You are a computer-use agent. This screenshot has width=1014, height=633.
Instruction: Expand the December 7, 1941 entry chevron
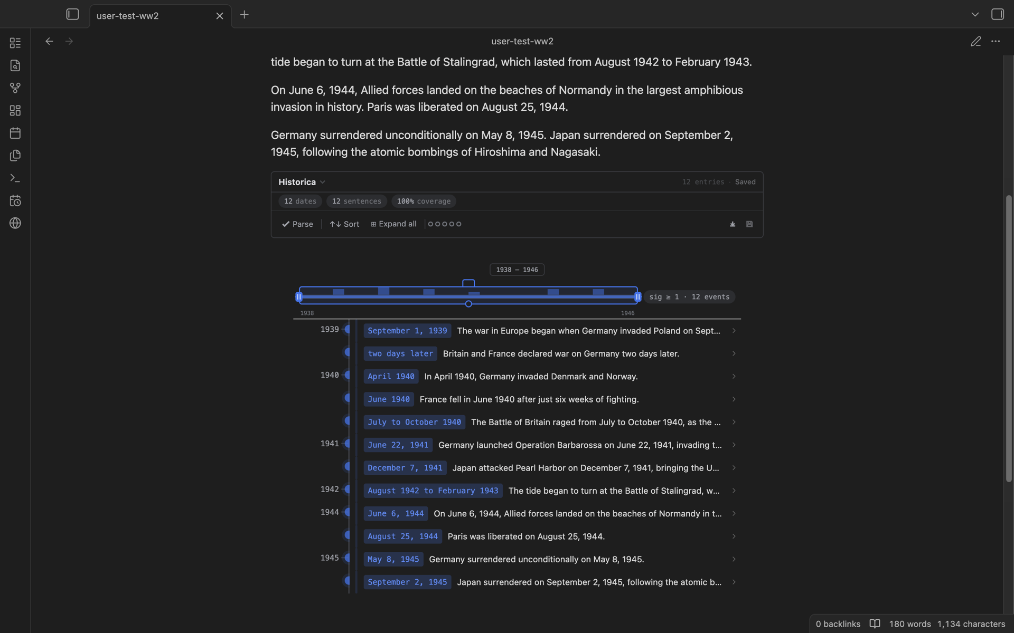click(x=734, y=468)
